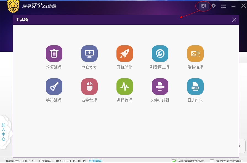Open the 开机优化 startup optimization rocket icon
247x163 pixels.
[124, 54]
